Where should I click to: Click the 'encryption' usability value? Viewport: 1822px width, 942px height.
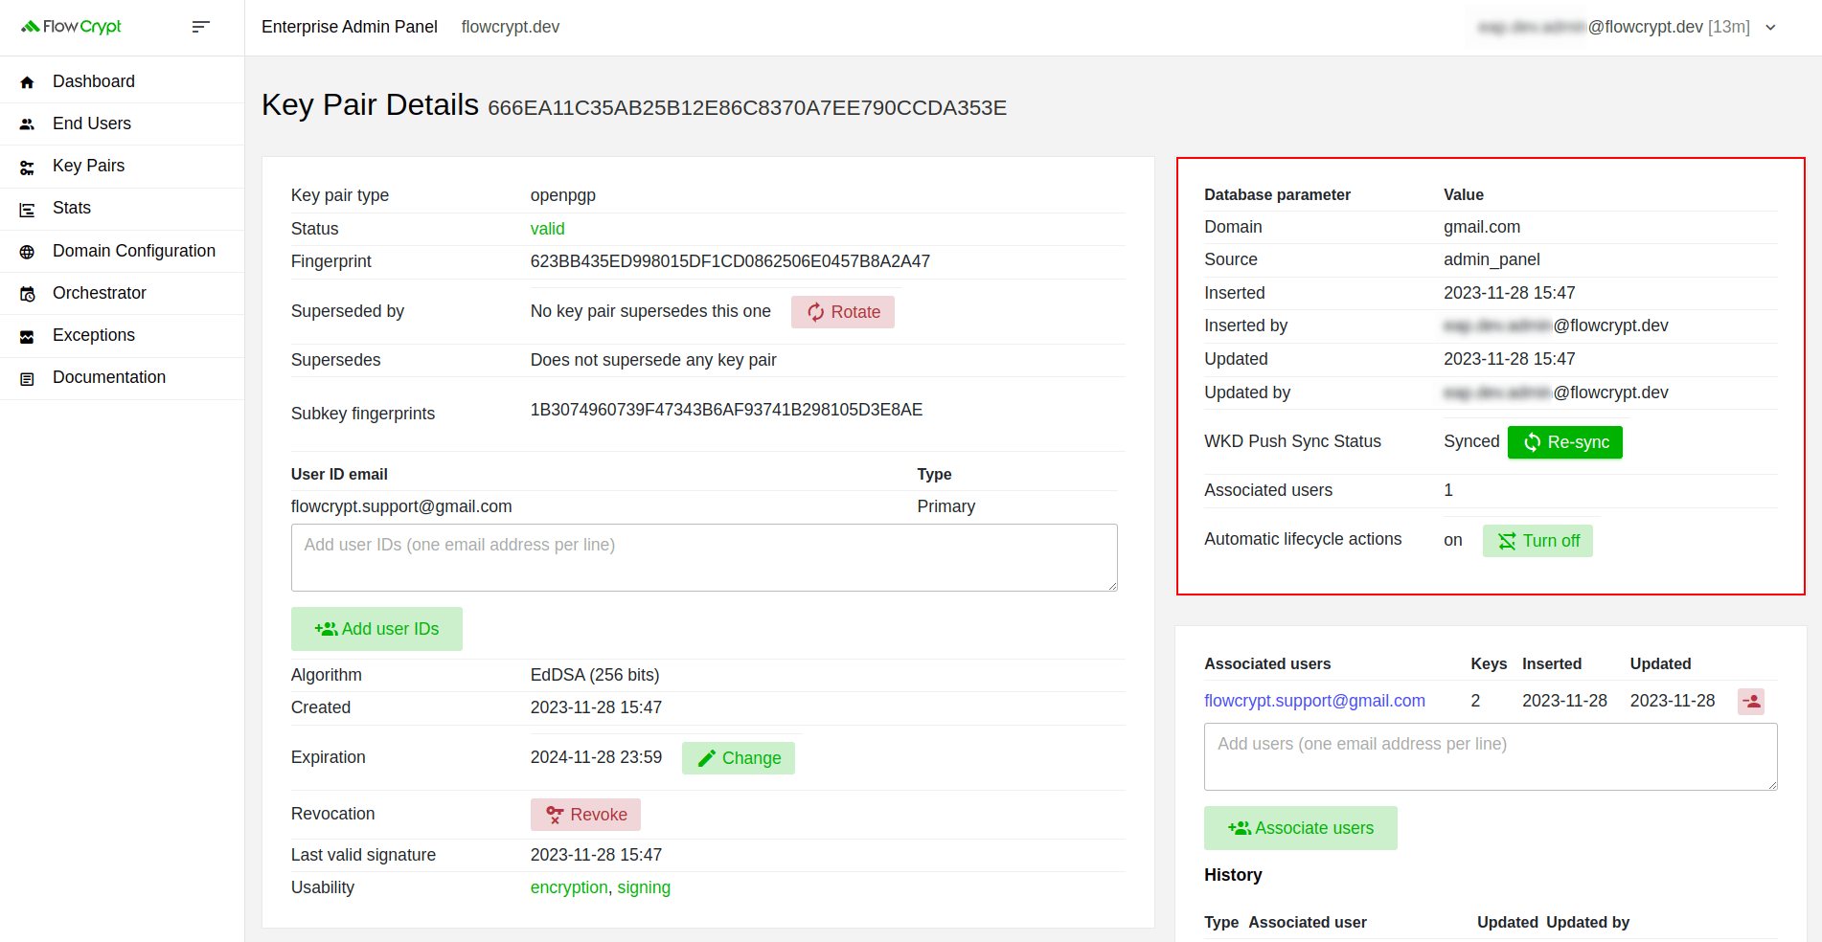569,887
